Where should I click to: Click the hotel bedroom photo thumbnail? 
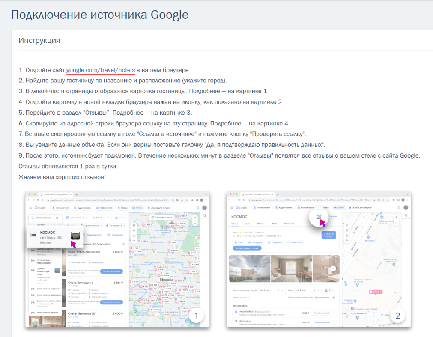pyautogui.click(x=291, y=268)
